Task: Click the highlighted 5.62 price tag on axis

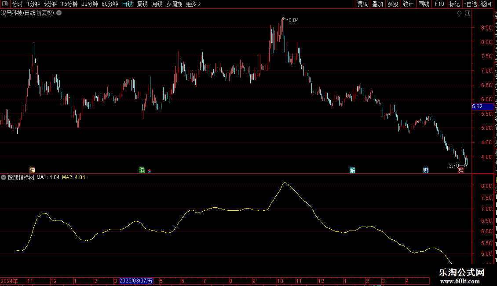Action: [x=483, y=106]
